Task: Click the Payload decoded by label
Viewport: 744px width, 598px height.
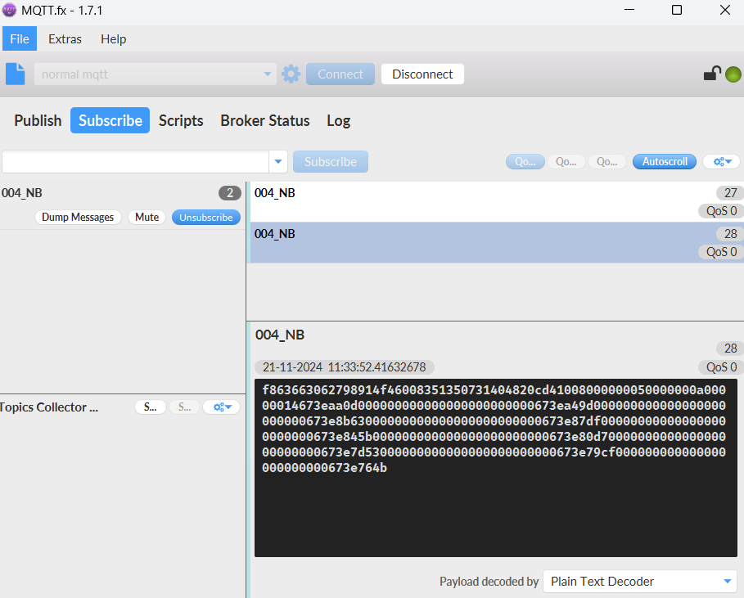Action: [489, 582]
